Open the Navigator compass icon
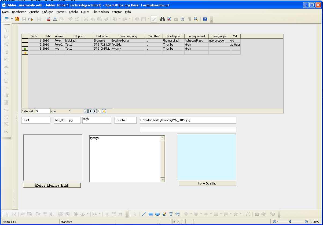This screenshot has height=225, width=323. click(169, 19)
